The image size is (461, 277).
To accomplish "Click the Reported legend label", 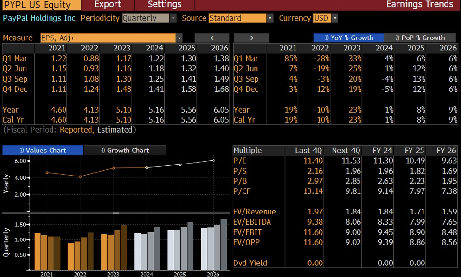I will coord(76,130).
